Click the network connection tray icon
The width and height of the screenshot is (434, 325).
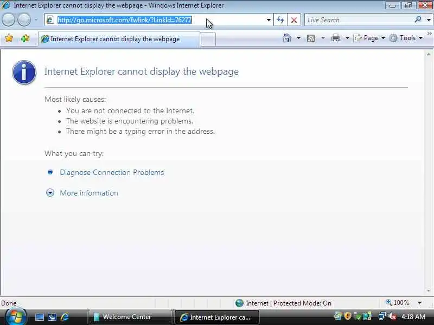pyautogui.click(x=382, y=316)
